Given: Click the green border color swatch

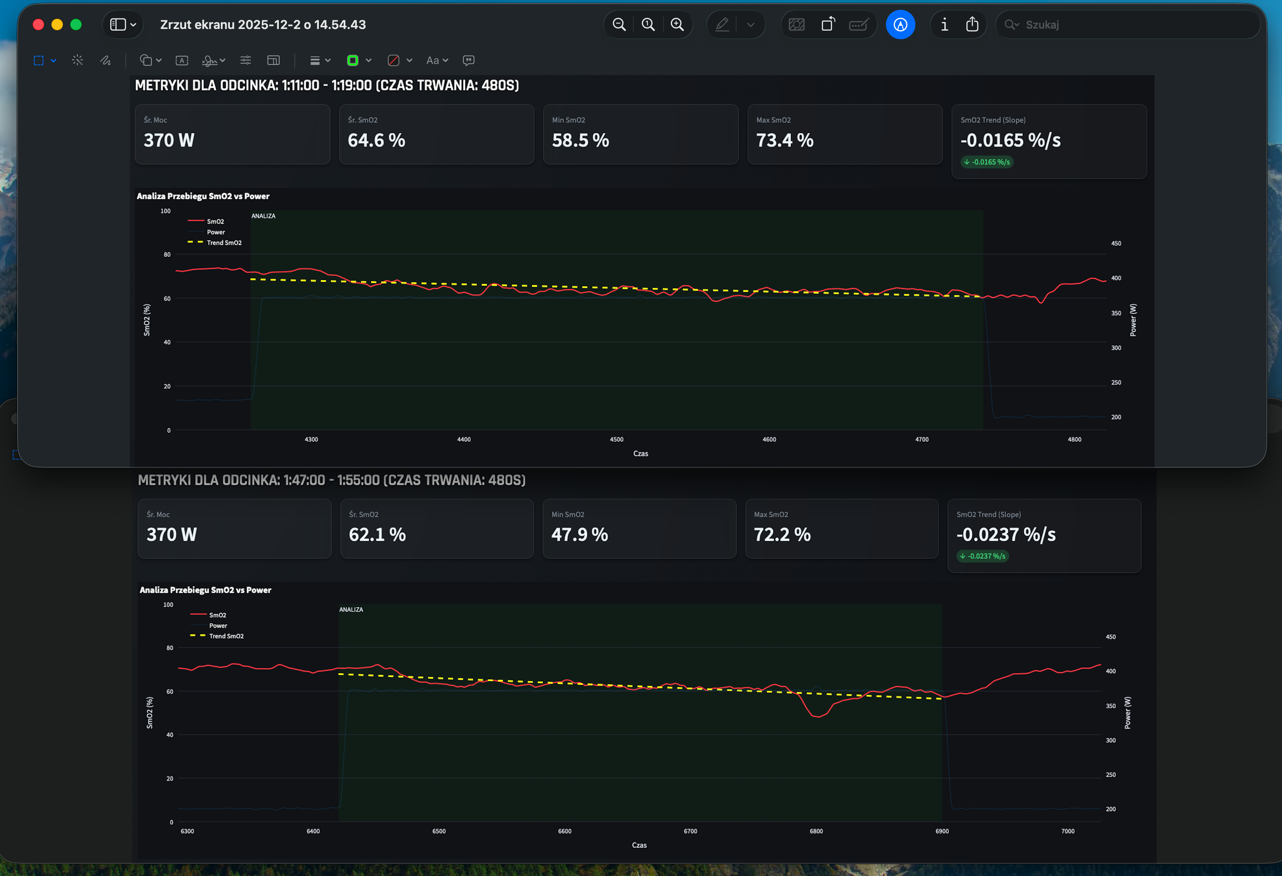Looking at the screenshot, I should coord(352,61).
